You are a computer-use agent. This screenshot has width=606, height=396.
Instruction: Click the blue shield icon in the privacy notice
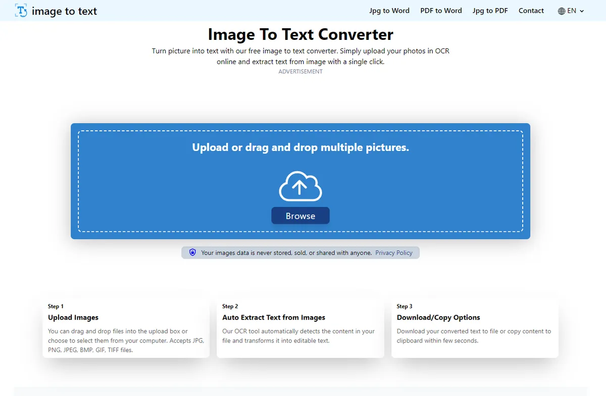click(x=192, y=252)
